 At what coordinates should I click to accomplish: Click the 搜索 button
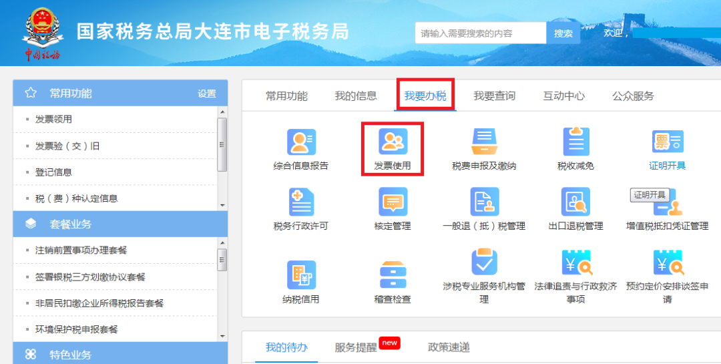pos(563,33)
